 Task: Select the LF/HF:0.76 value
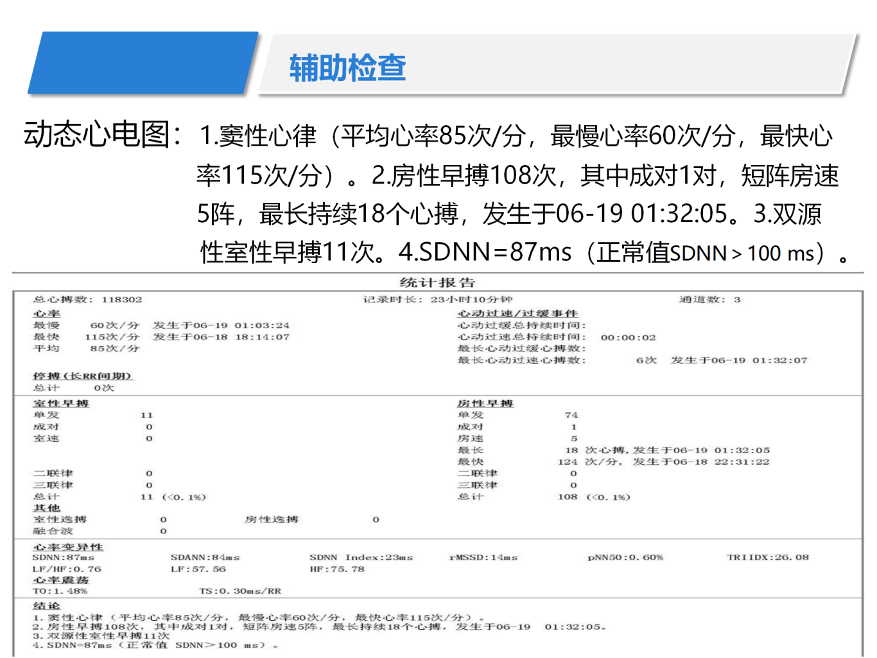tap(67, 569)
